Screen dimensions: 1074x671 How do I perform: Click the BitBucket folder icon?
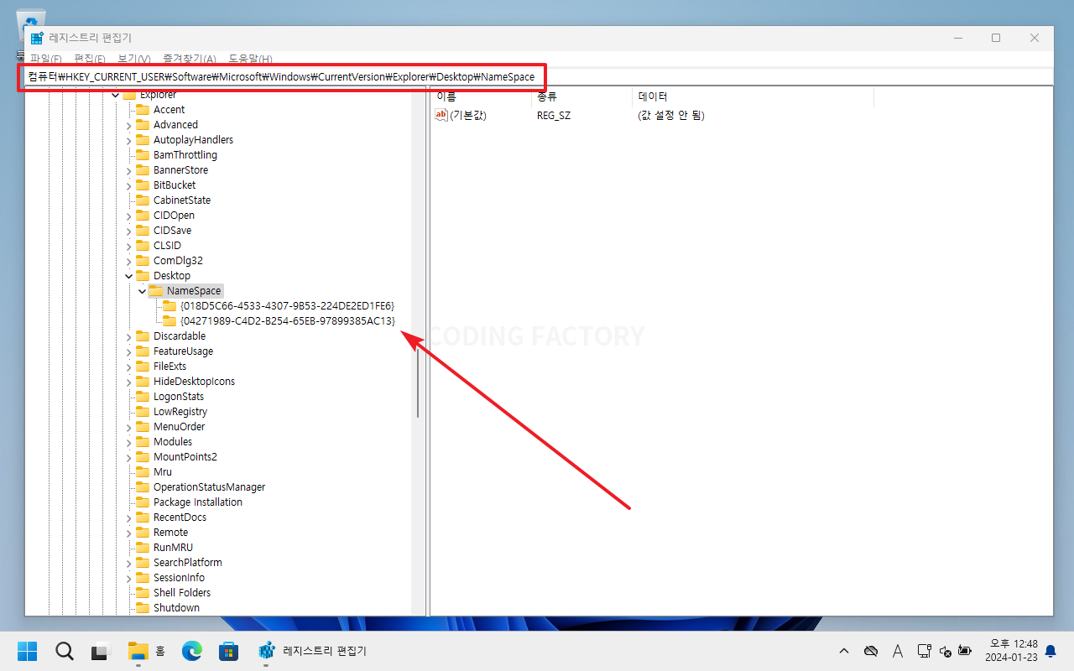coord(142,185)
